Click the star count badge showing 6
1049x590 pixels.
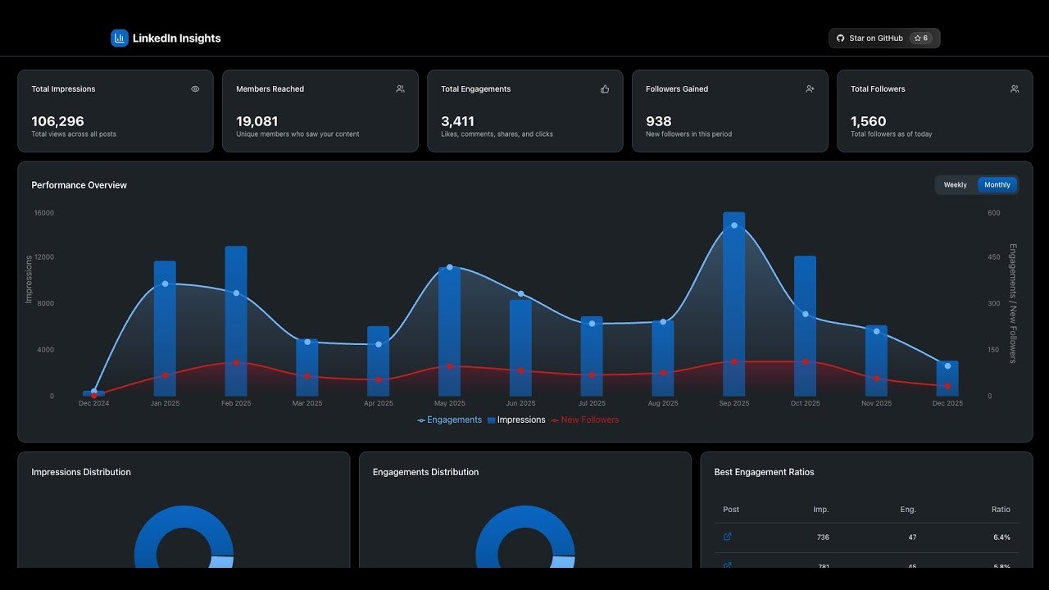[921, 38]
